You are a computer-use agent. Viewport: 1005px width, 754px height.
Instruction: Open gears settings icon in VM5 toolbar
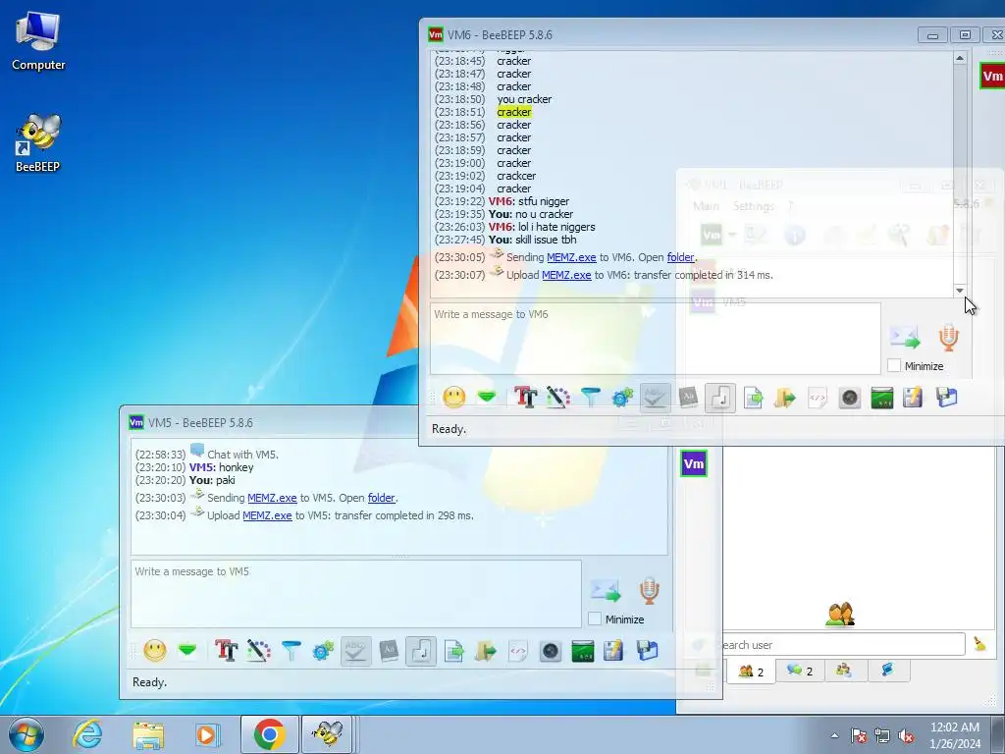[323, 651]
